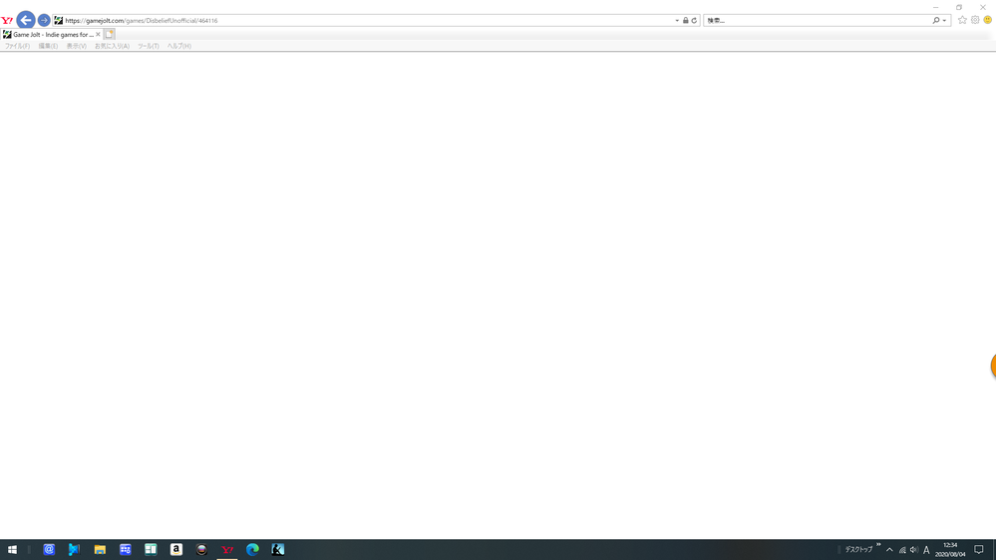Open the network status tray icon

pos(902,550)
